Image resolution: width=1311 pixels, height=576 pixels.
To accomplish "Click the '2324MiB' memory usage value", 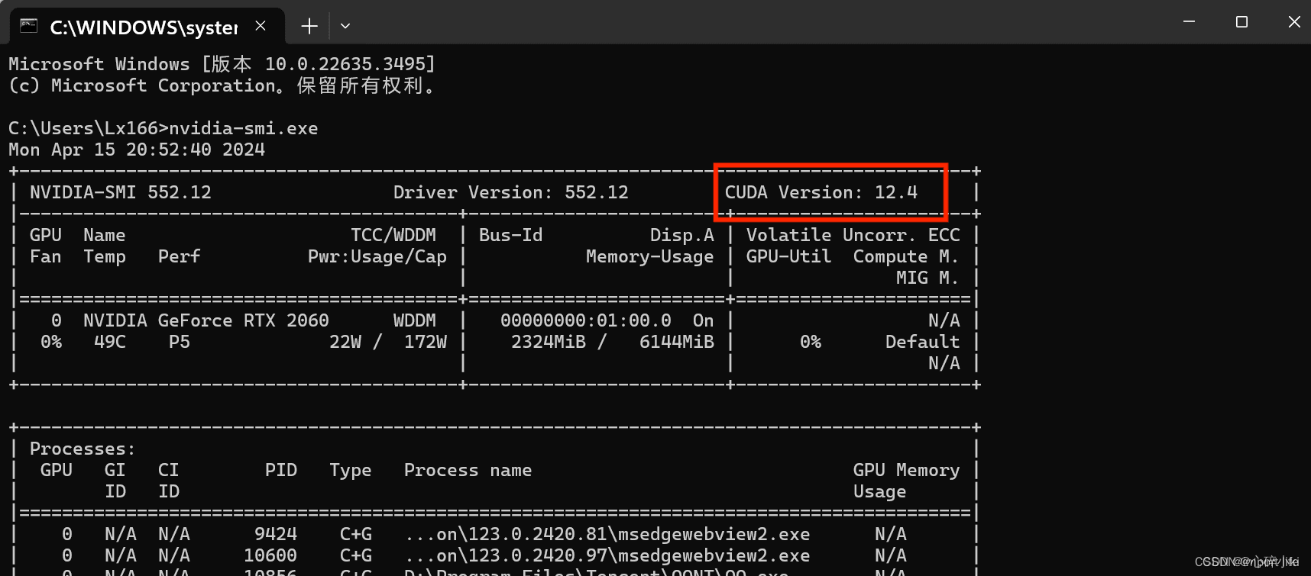I will click(549, 342).
